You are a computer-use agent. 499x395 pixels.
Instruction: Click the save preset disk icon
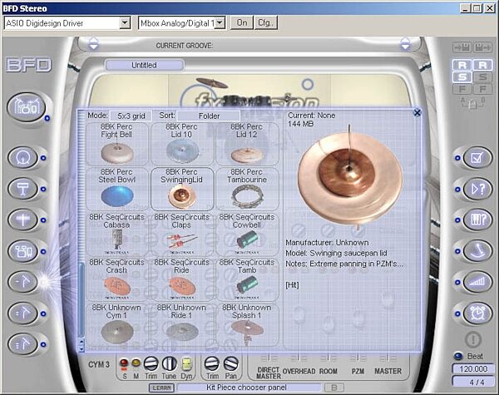[x=482, y=48]
